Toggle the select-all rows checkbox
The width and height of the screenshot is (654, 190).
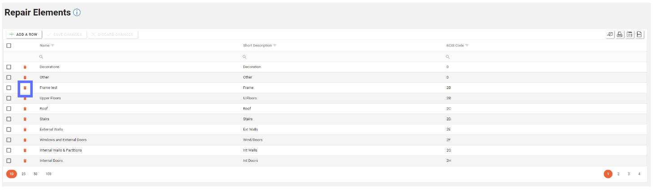(9, 46)
